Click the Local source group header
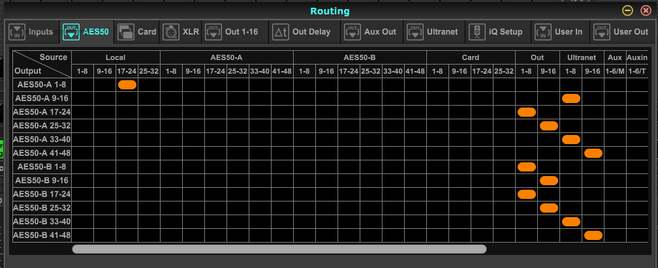 point(116,57)
